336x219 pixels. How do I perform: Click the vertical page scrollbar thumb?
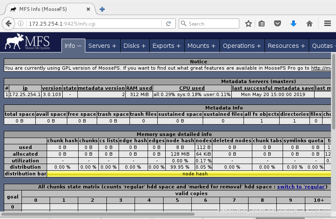[x=333, y=91]
